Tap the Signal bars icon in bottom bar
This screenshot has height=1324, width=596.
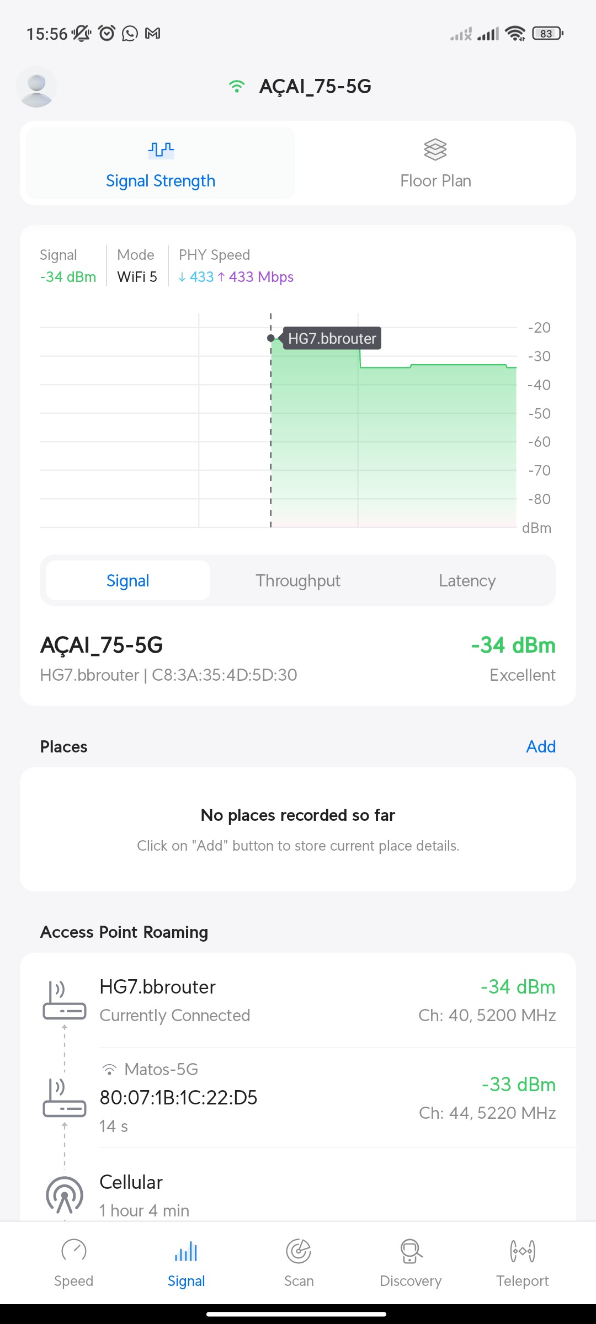[x=186, y=1251]
